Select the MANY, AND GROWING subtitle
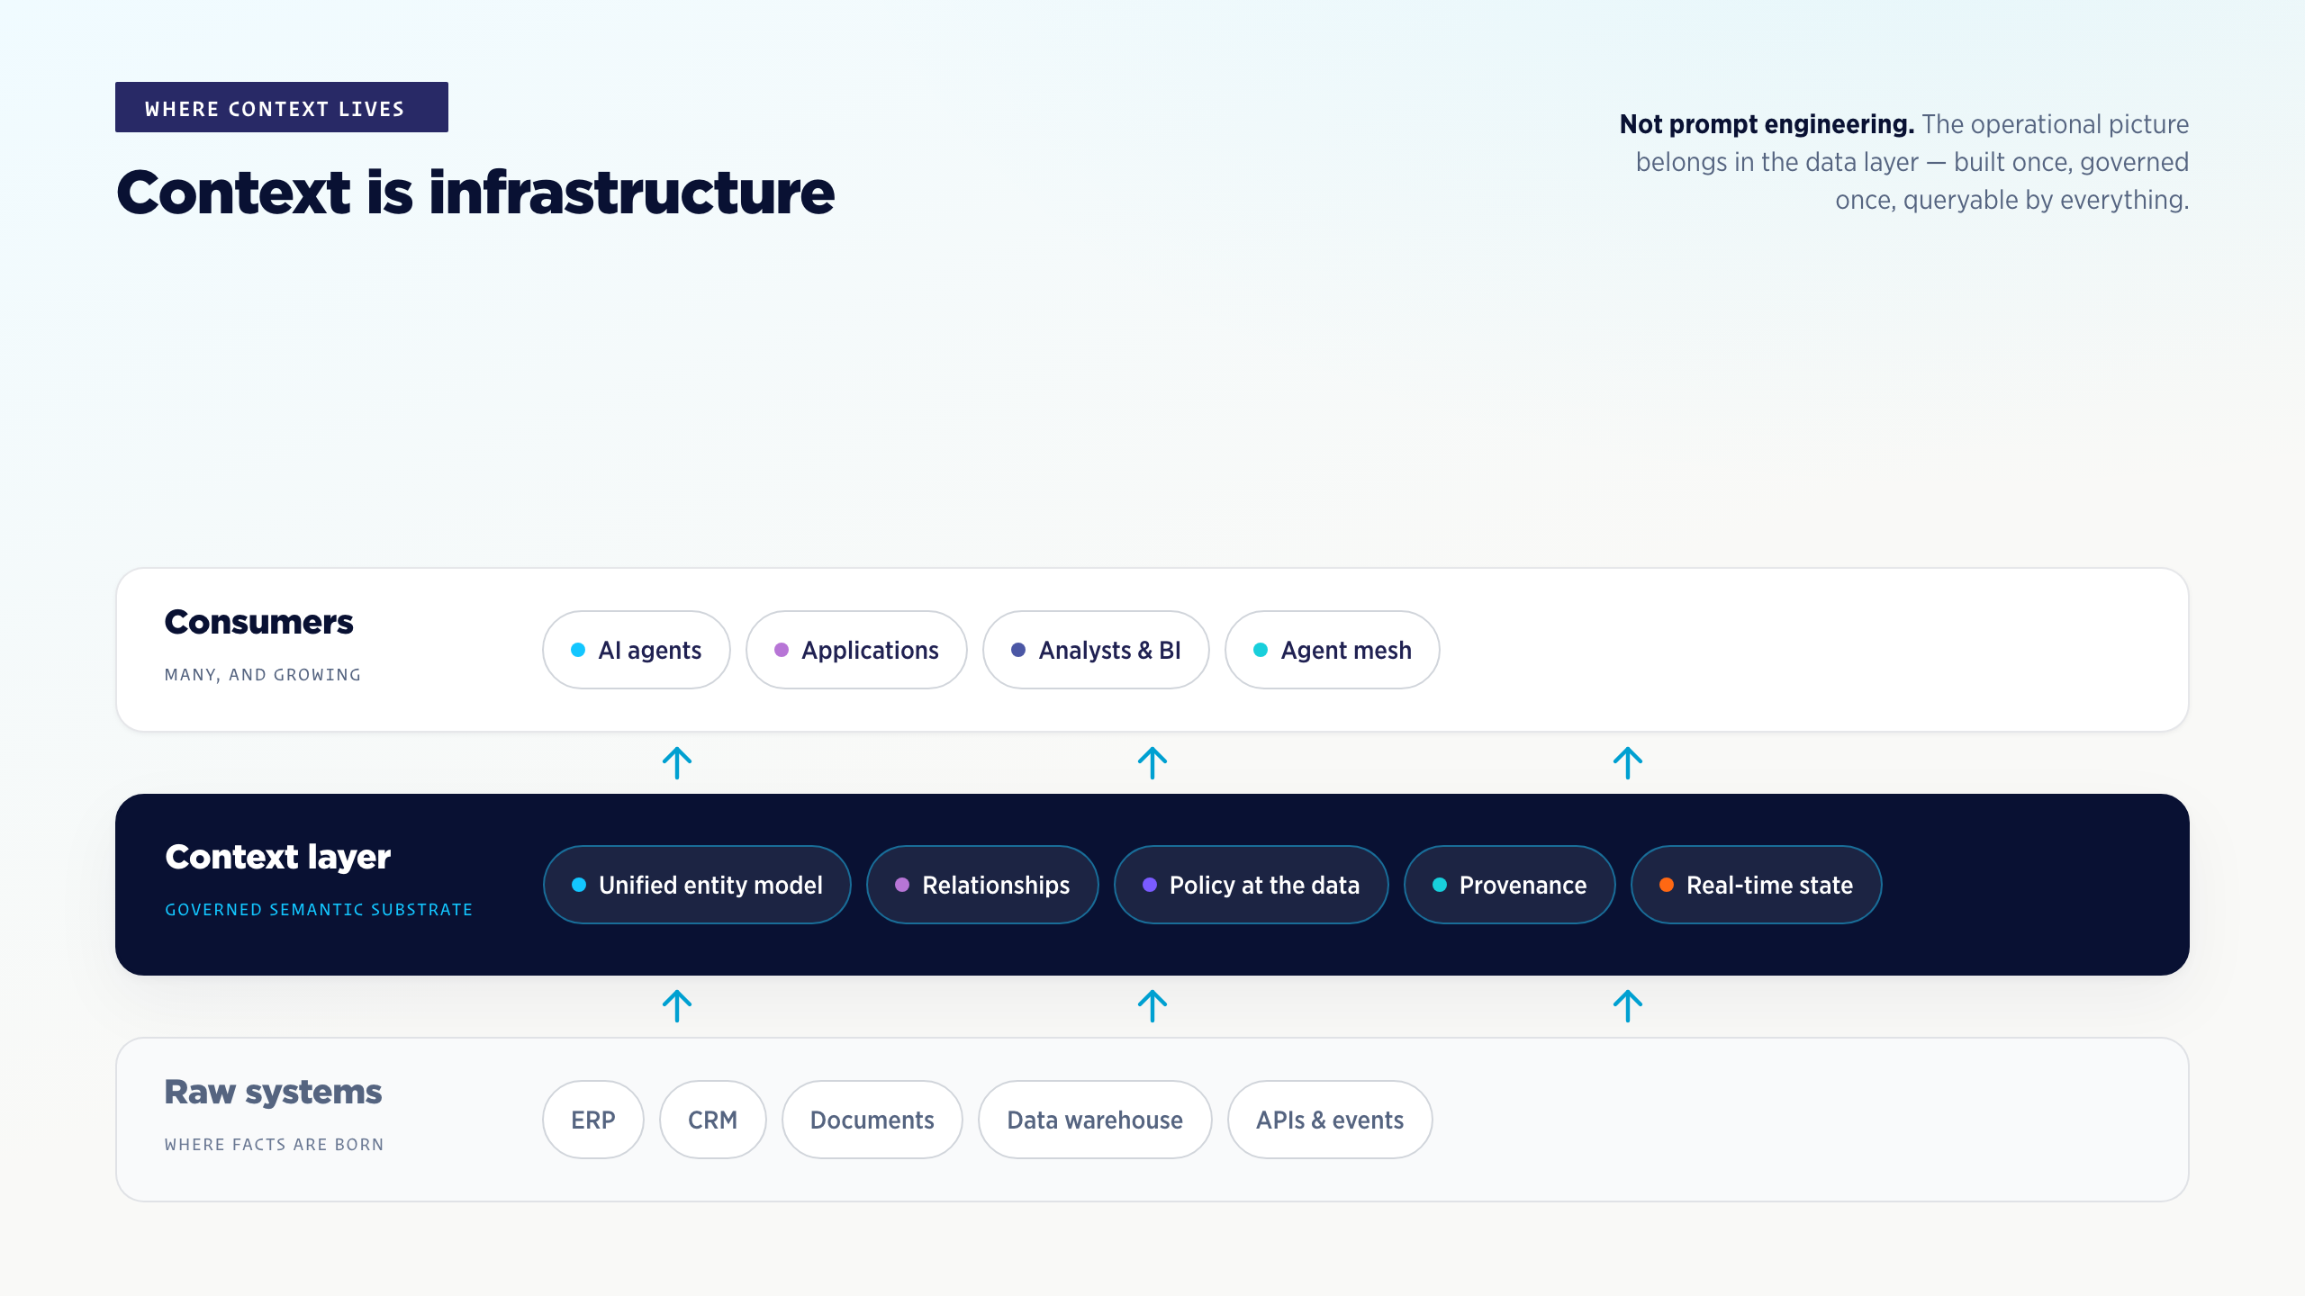 [263, 675]
